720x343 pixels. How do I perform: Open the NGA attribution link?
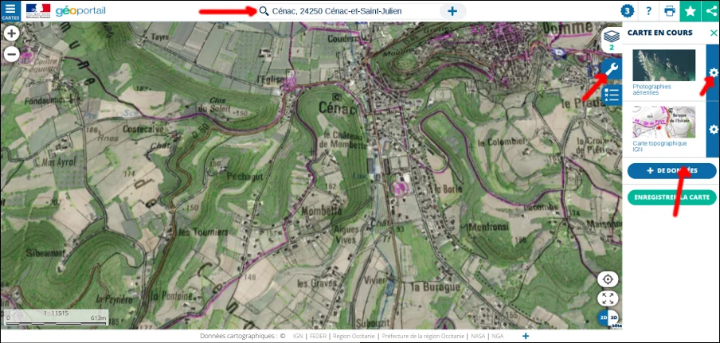click(498, 336)
